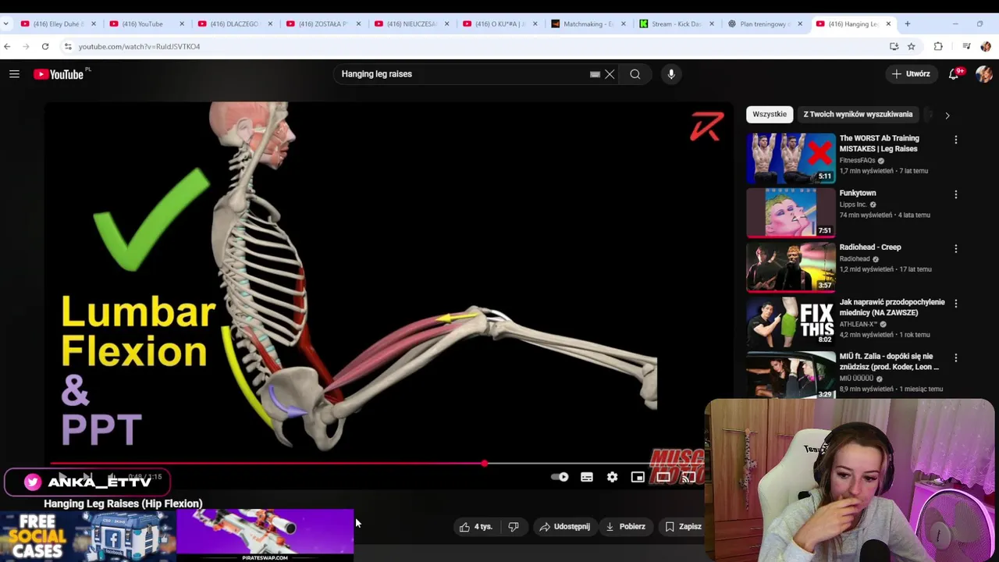Enable theater mode in the player

[x=663, y=477]
